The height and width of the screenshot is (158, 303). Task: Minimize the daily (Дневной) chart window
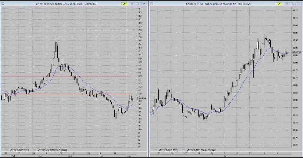click(x=132, y=4)
